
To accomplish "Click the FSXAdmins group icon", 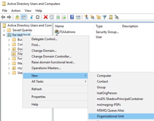I will point(57,32).
